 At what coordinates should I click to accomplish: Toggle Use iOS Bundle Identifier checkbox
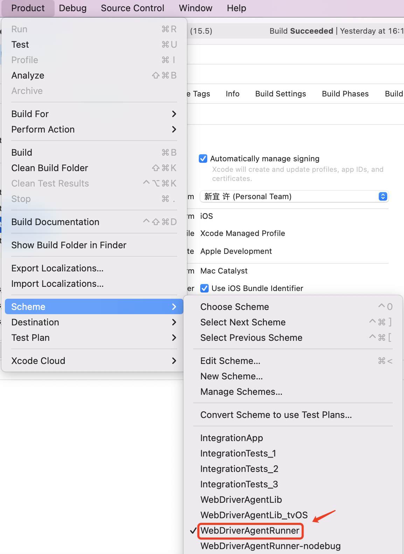(x=204, y=288)
